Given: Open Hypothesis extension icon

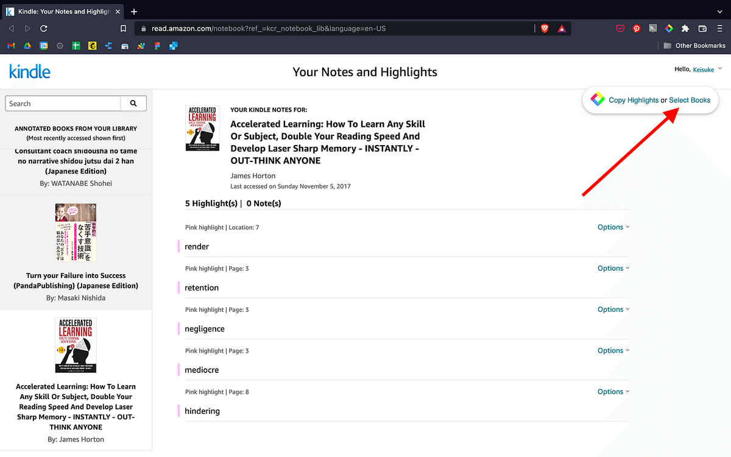Looking at the screenshot, I should (x=653, y=29).
